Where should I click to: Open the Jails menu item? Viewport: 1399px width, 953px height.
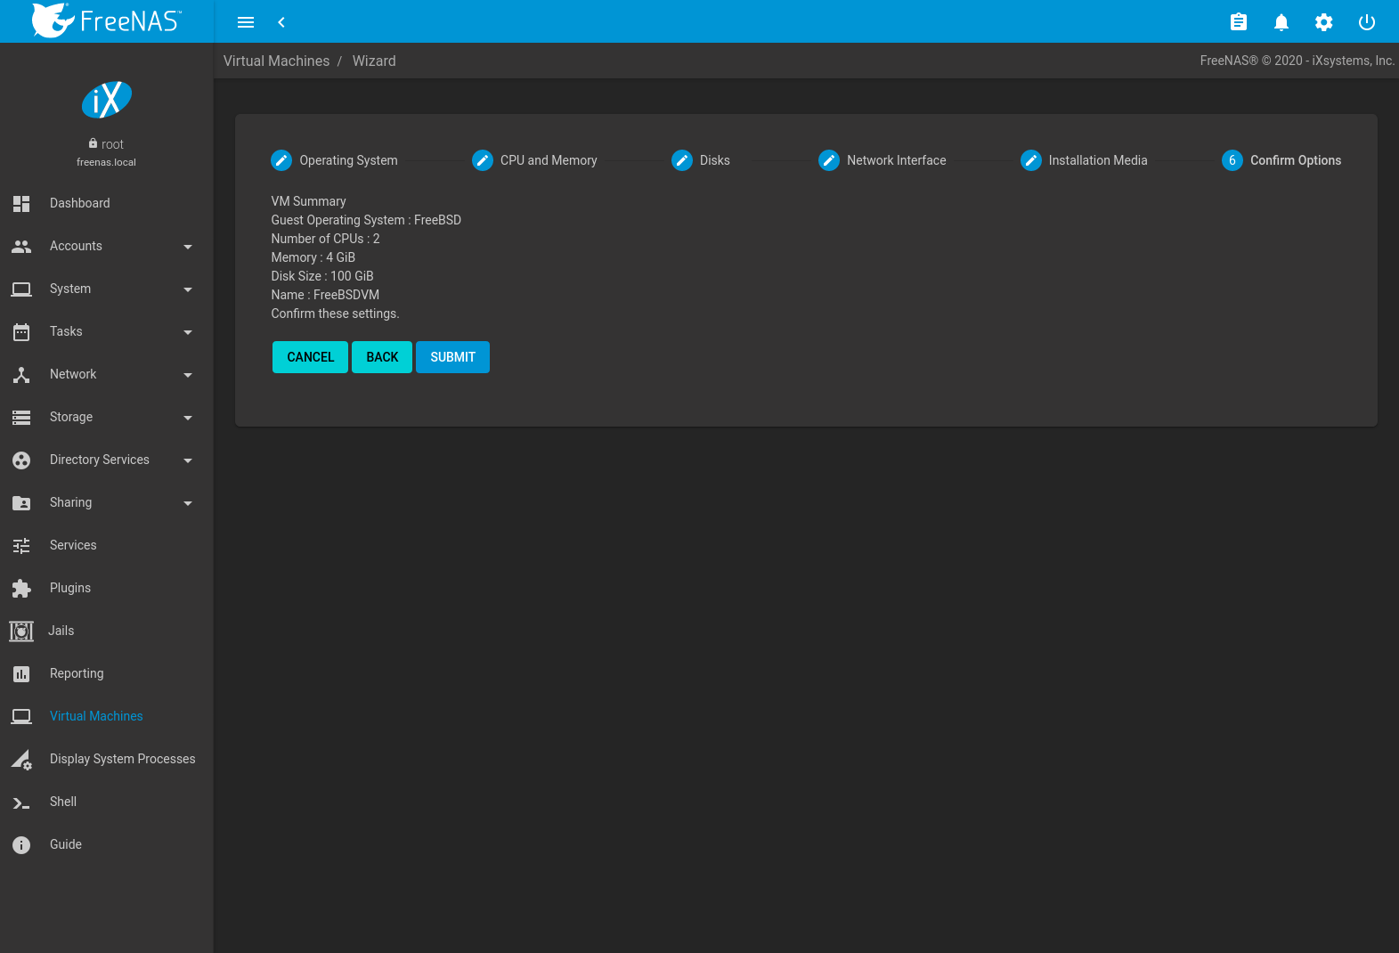click(x=61, y=631)
